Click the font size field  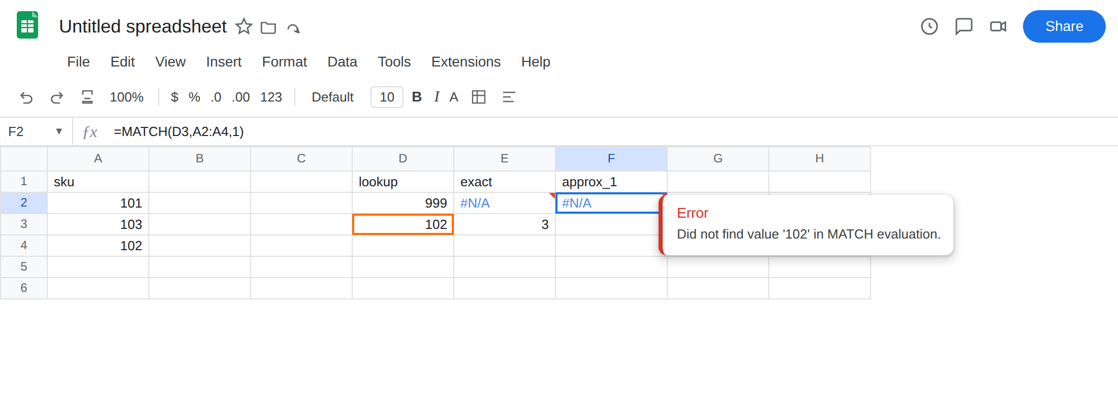387,97
